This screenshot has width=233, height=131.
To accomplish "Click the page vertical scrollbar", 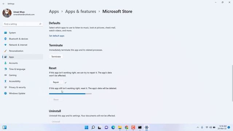I will pos(232,83).
